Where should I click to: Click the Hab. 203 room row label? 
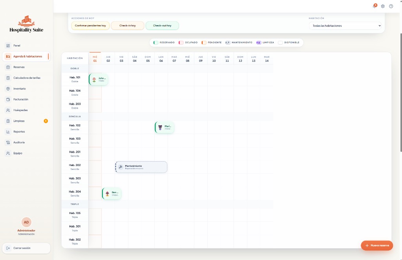coord(75,106)
